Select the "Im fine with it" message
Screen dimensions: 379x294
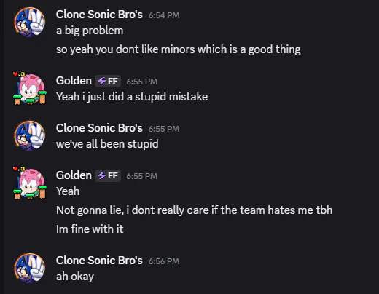90,229
